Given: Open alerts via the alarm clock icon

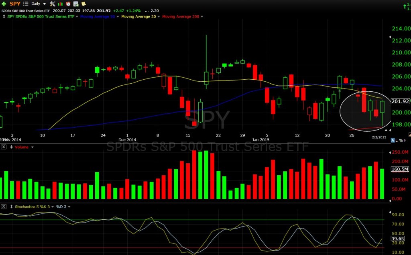Looking at the screenshot, I should [68, 4].
